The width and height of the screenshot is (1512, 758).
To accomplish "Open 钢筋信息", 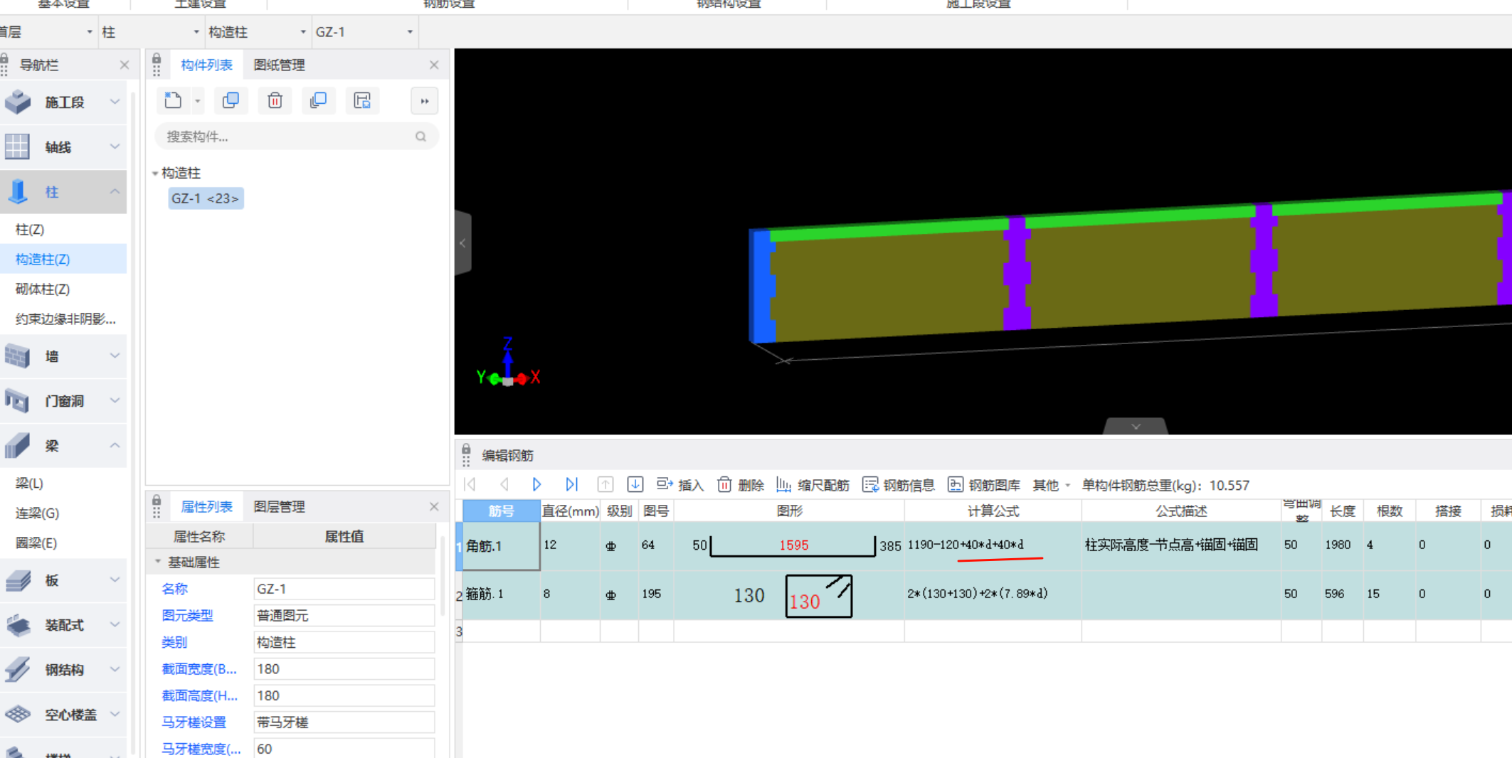I will (x=898, y=485).
